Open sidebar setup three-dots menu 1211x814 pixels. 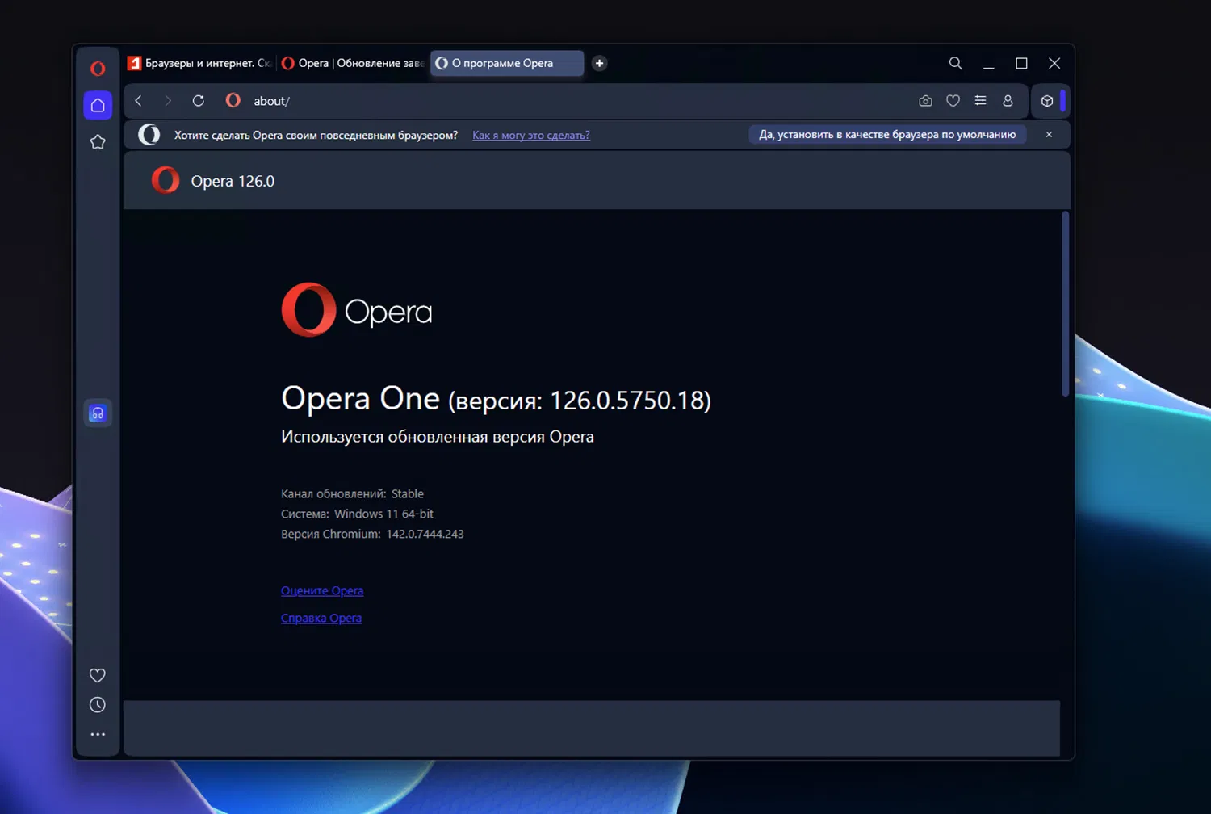tap(98, 734)
